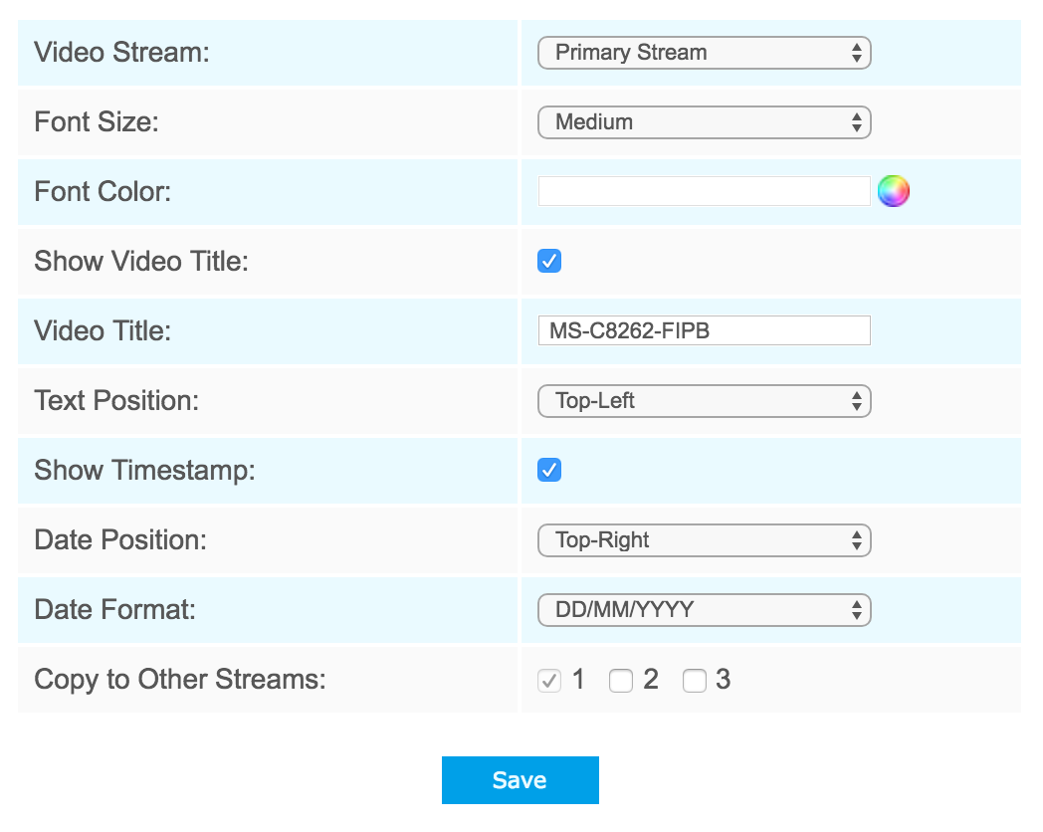Open the Date Position dropdown
The height and width of the screenshot is (832, 1043).
[x=704, y=539]
